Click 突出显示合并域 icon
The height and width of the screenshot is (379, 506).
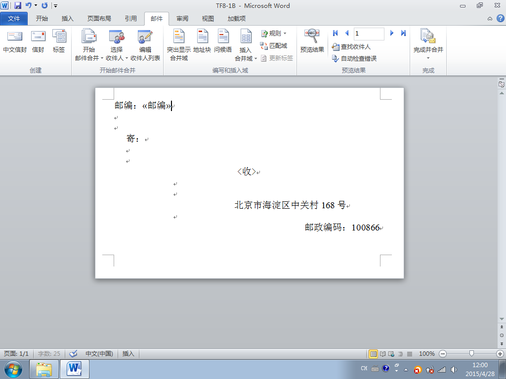tap(179, 45)
